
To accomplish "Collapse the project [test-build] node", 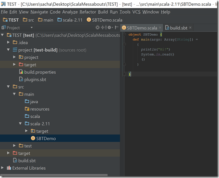I will coord(8,50).
